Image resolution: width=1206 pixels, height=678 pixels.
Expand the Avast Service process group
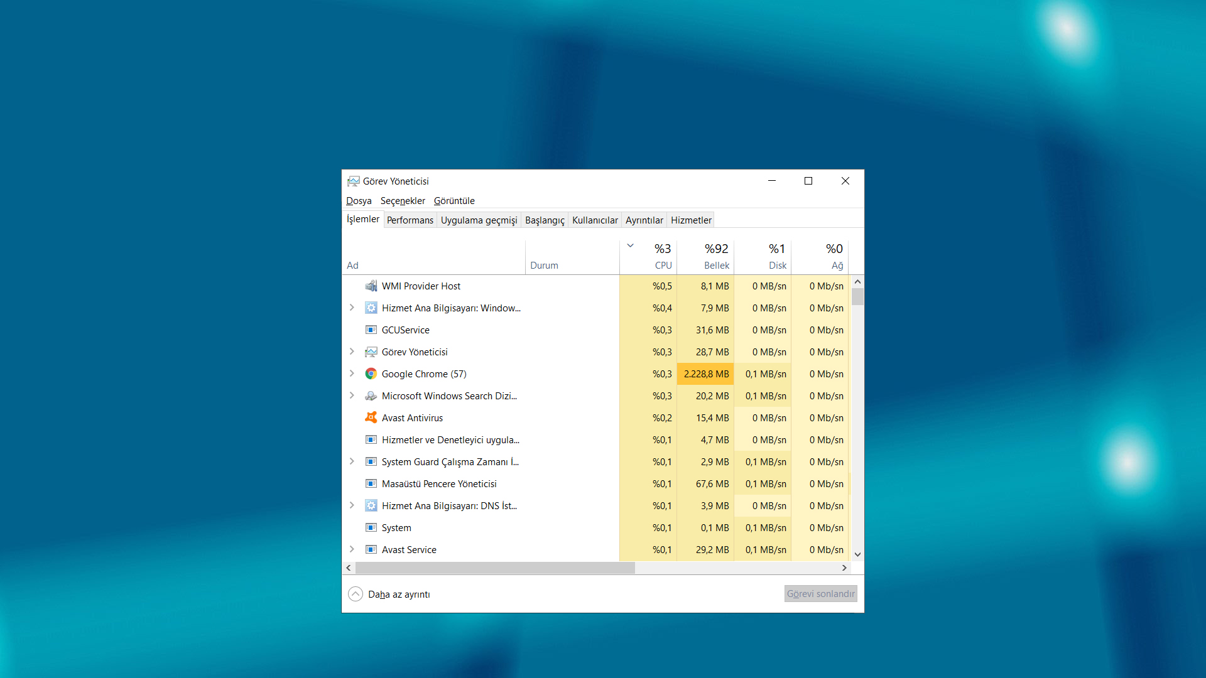coord(352,549)
